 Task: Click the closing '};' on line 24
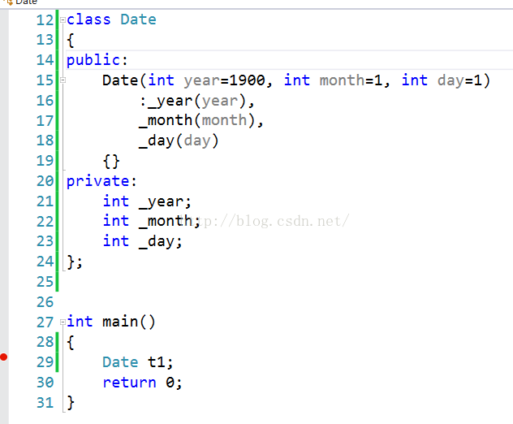75,262
